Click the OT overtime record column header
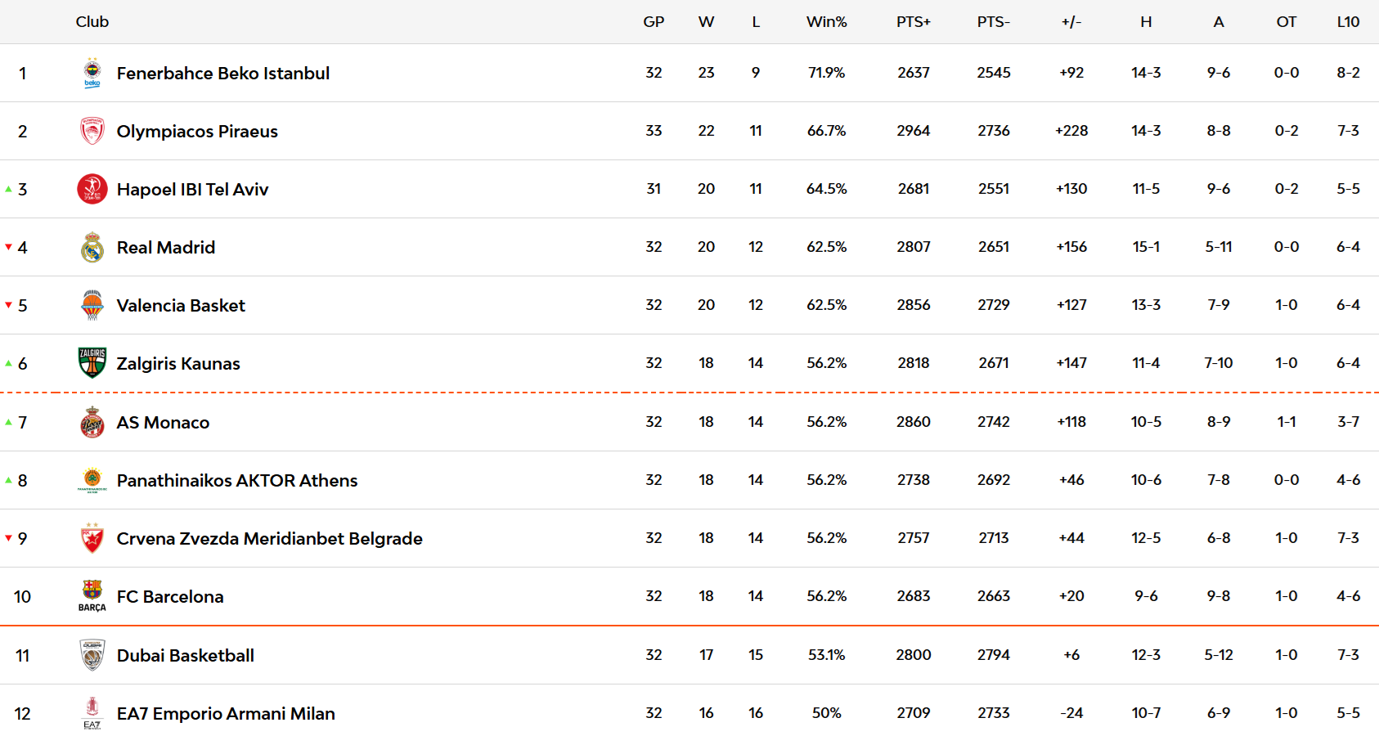1379x736 pixels. (1286, 22)
